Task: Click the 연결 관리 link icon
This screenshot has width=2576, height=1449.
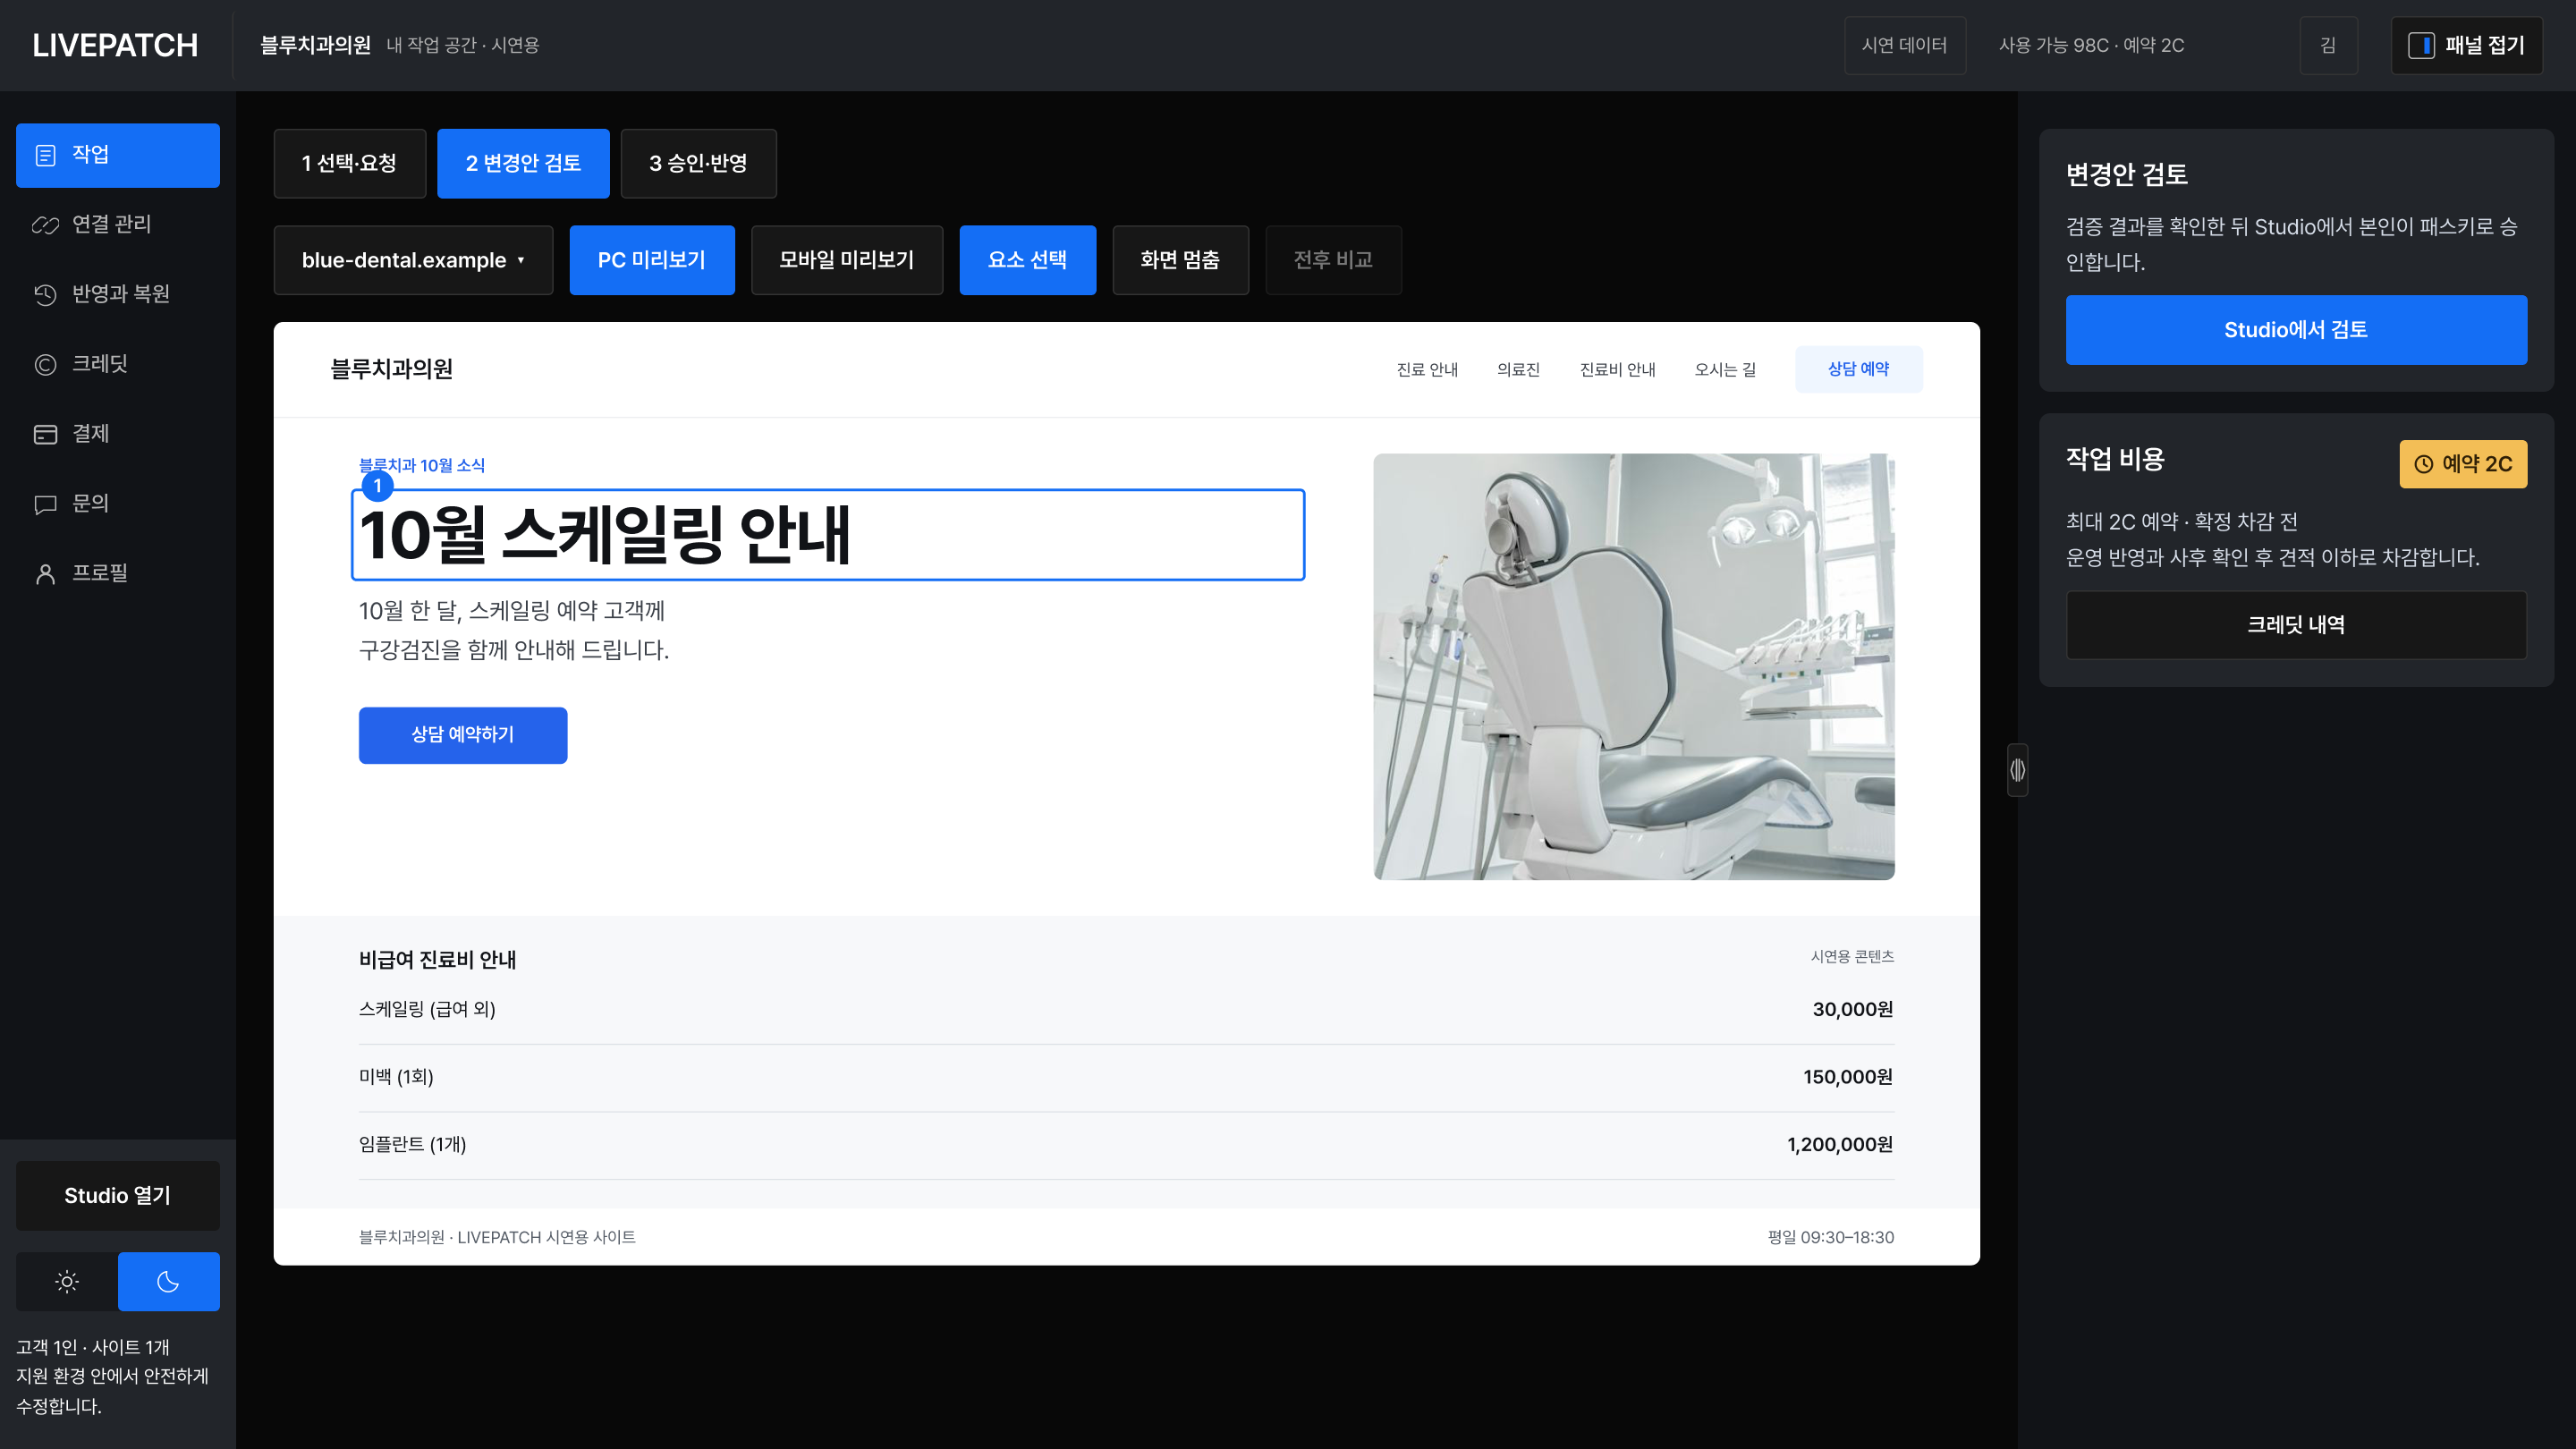Action: (45, 225)
